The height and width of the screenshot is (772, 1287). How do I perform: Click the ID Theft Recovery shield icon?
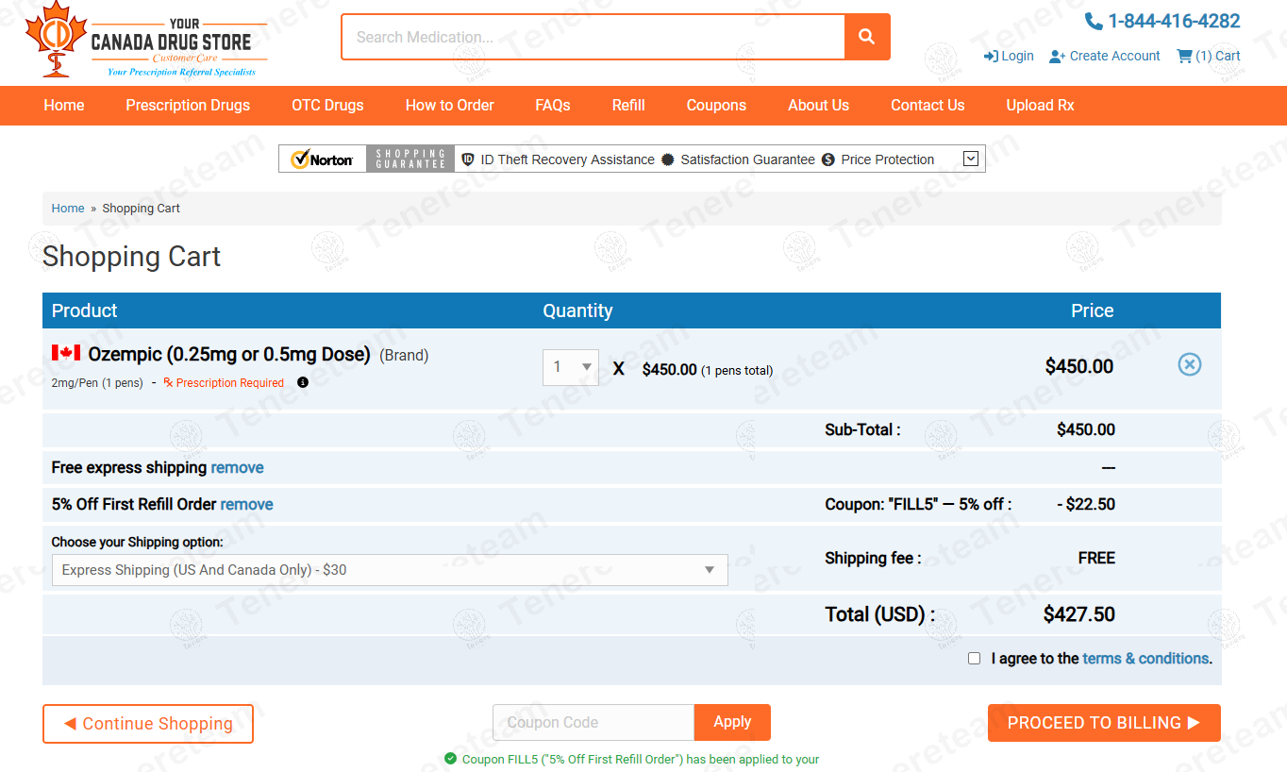[x=468, y=159]
